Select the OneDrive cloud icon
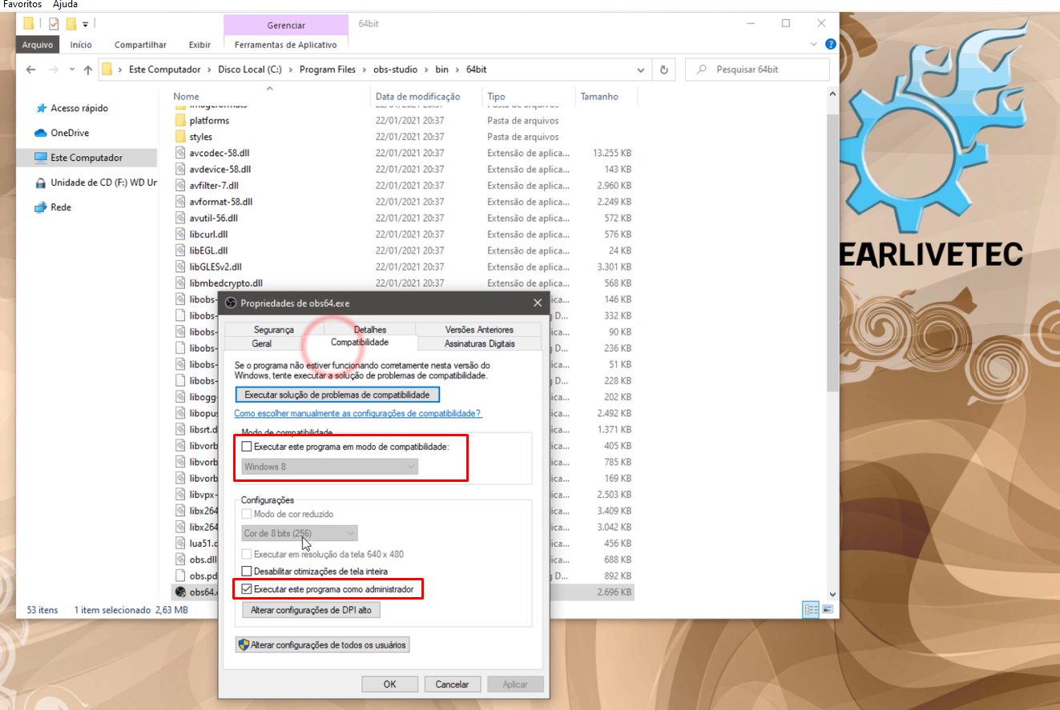 point(41,133)
